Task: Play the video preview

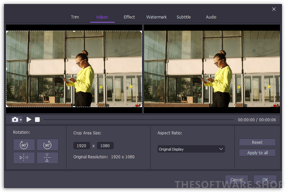Action: coord(29,120)
